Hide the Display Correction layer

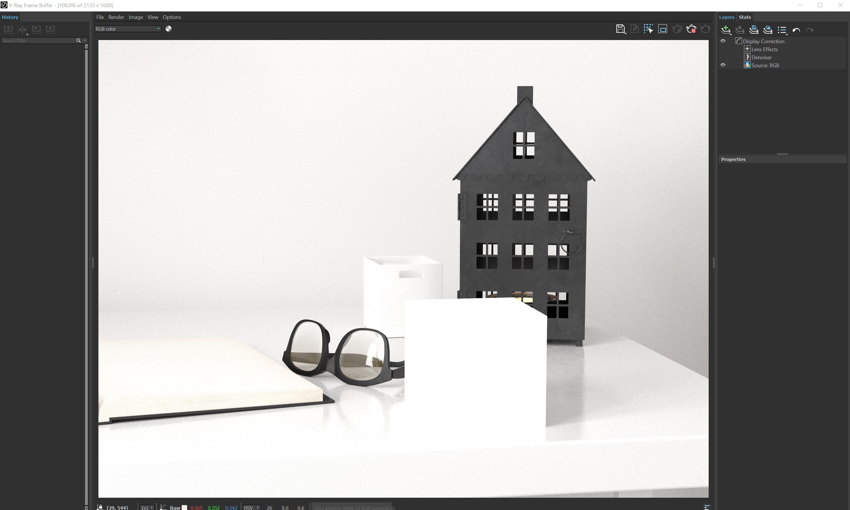point(723,41)
